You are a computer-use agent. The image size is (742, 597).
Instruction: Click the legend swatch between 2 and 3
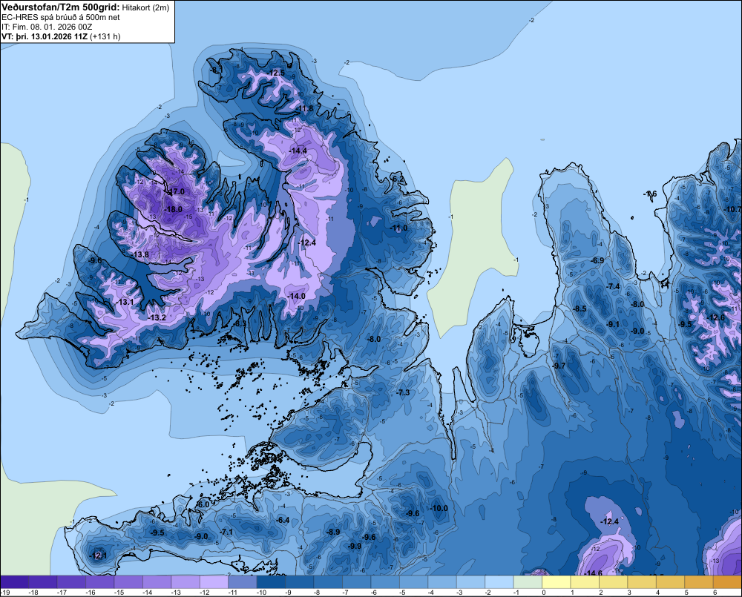614,582
